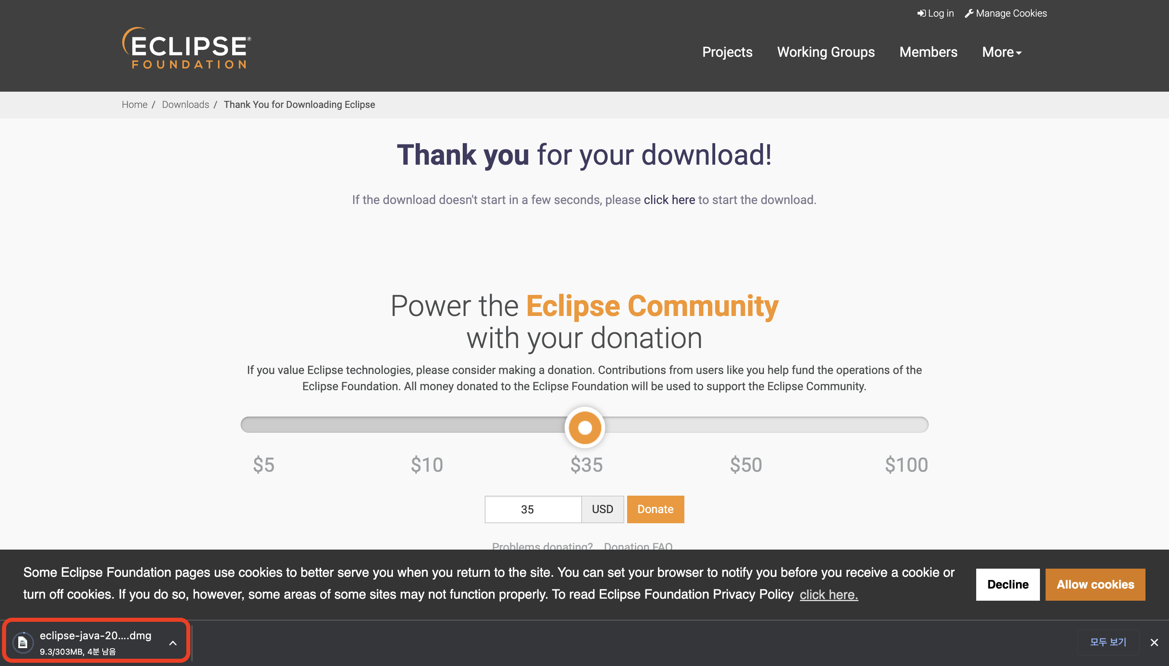Decline the cookies
The image size is (1169, 666).
pos(1007,584)
